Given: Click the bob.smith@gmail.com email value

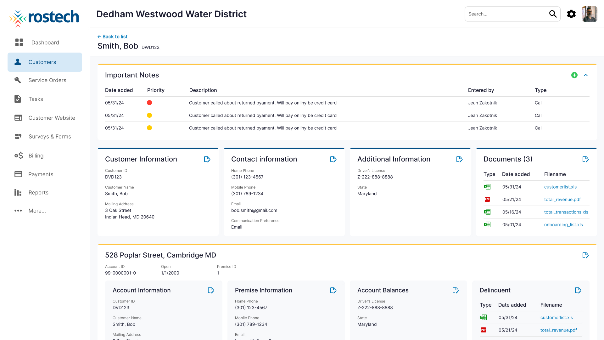Looking at the screenshot, I should click(254, 210).
